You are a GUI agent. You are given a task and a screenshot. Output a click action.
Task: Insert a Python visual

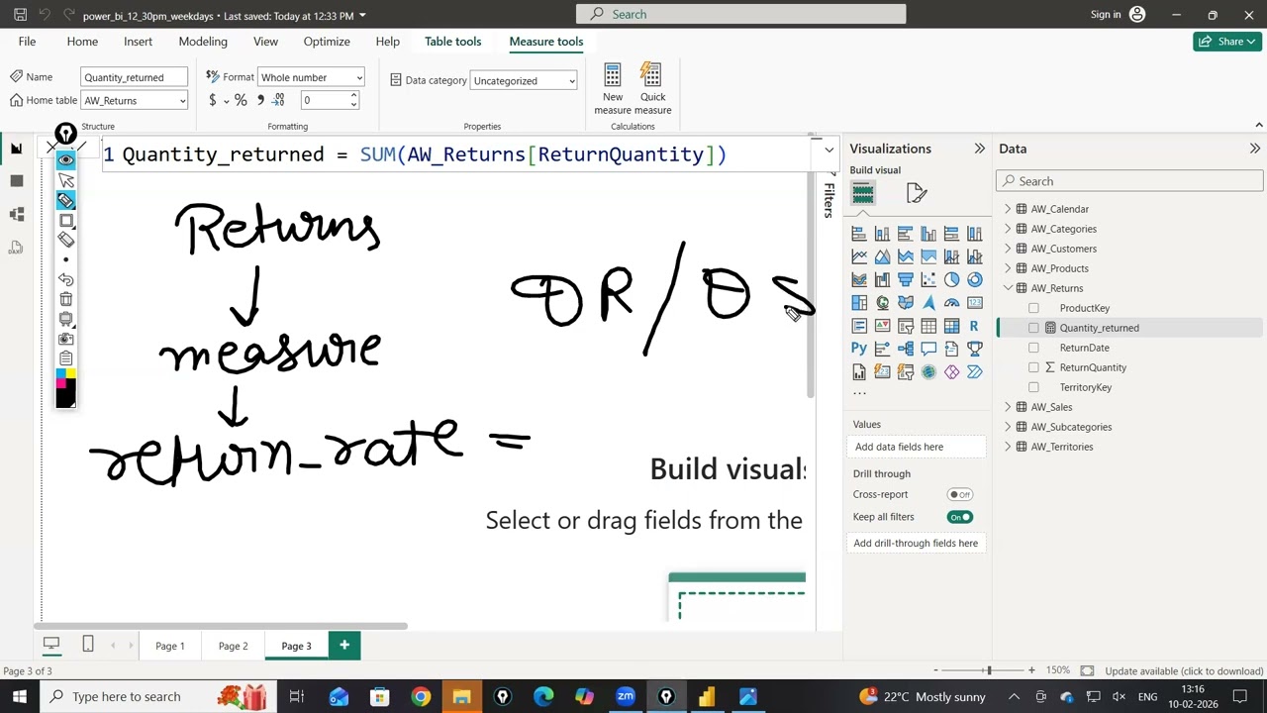click(859, 349)
